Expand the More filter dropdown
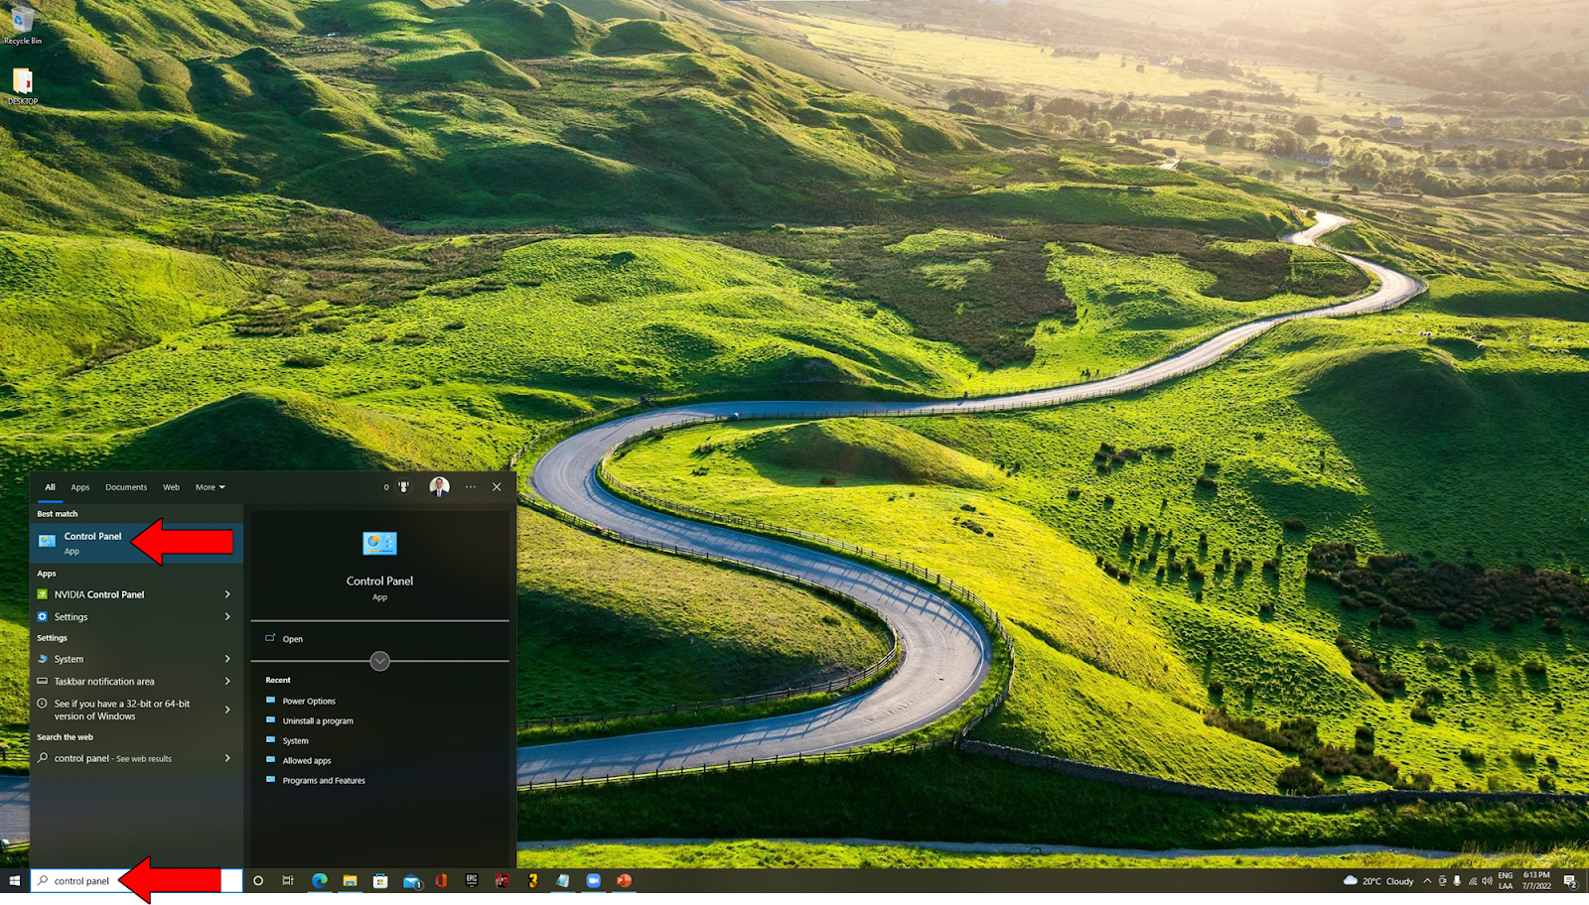Viewport: 1589px width, 905px height. (x=211, y=487)
